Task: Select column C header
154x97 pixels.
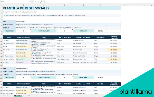Action: pos(44,5)
